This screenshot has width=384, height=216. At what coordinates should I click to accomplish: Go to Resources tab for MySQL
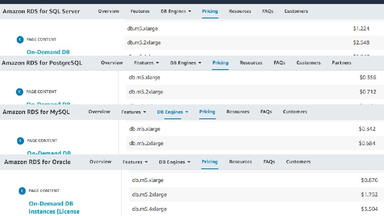(x=238, y=112)
